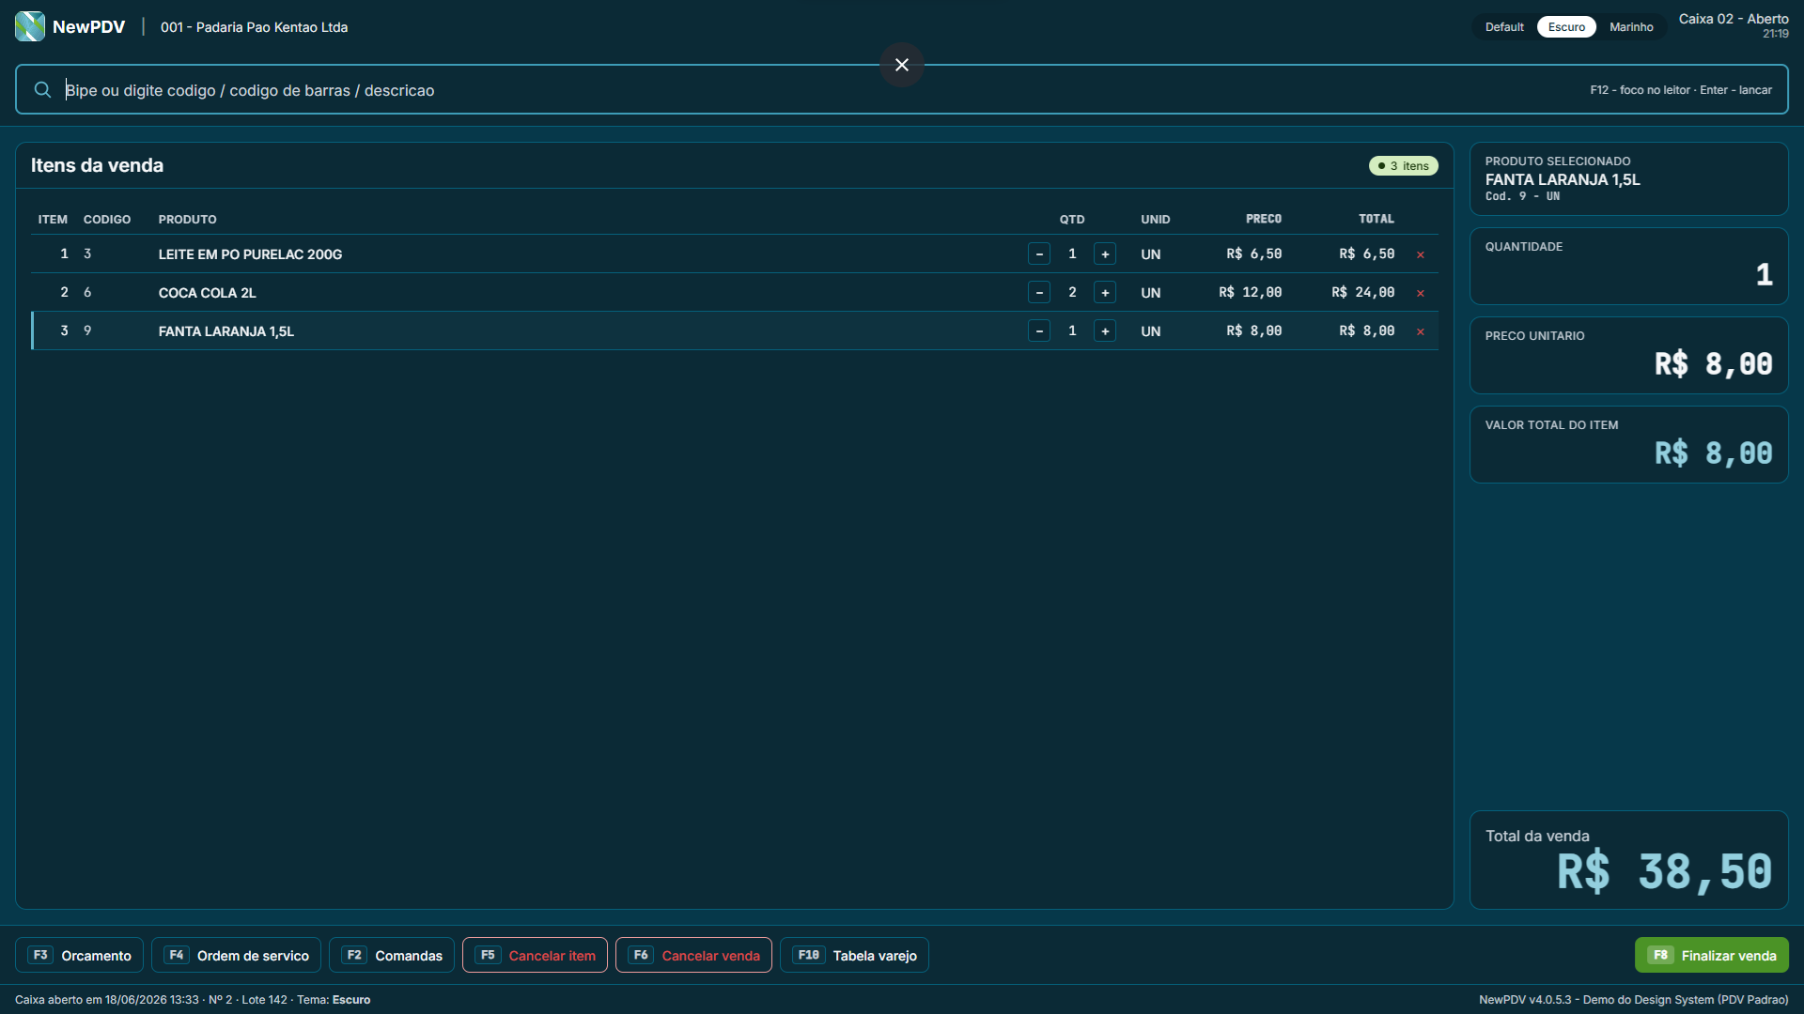The image size is (1804, 1014).
Task: Click the UNID column header
Action: point(1156,220)
